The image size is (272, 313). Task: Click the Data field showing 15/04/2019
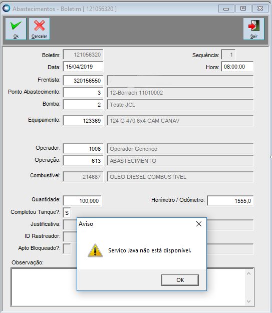pos(83,67)
